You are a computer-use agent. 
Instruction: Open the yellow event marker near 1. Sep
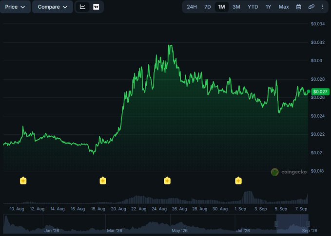238,181
